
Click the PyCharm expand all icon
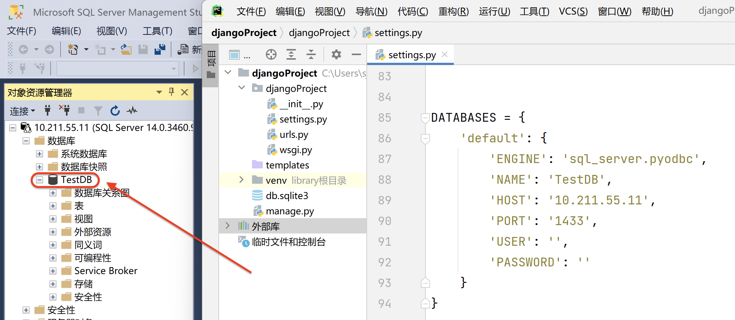coord(291,55)
